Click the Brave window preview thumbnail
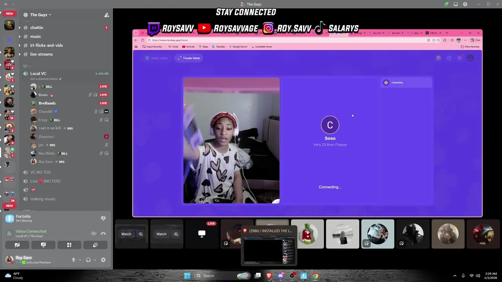Viewport: 502px width, 282px height. coord(269,251)
